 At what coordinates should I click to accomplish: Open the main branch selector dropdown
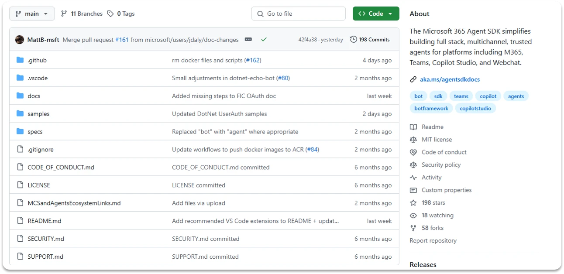[31, 14]
